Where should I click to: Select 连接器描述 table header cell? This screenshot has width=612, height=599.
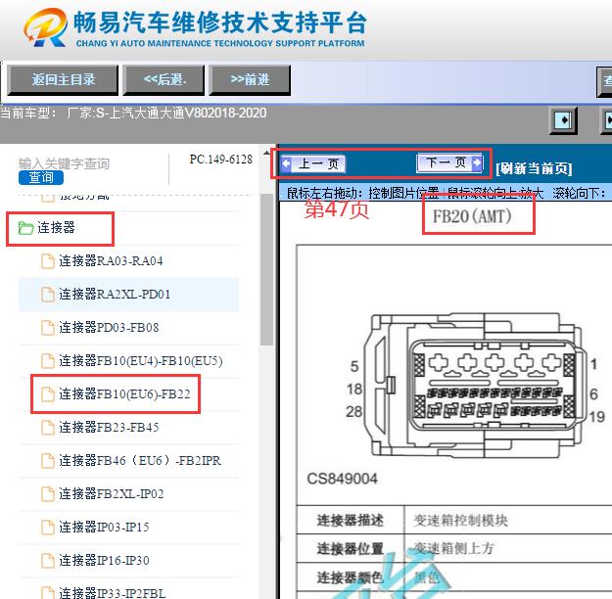(351, 520)
